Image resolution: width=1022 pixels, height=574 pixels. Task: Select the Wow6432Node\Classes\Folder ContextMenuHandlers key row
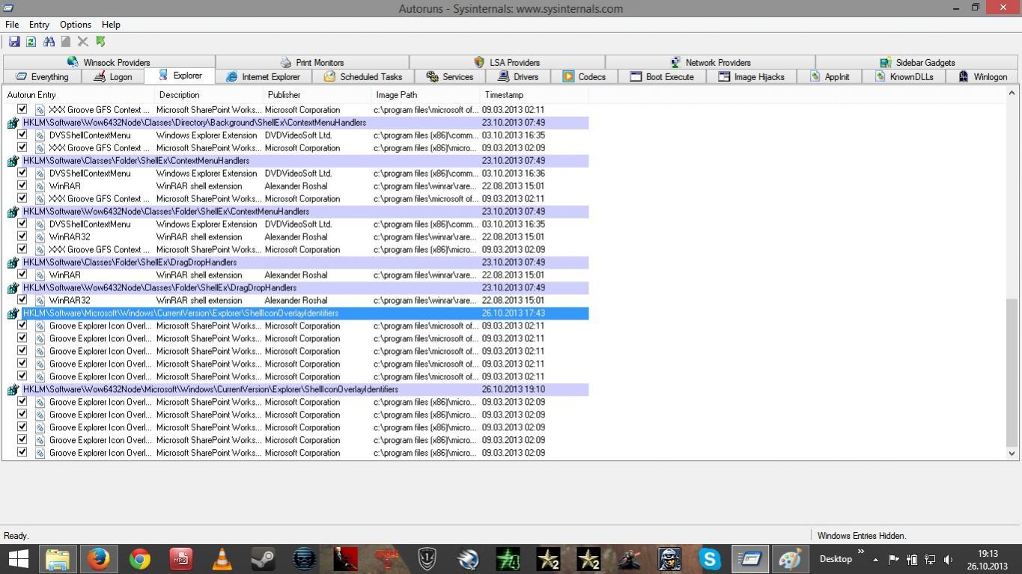pyautogui.click(x=297, y=212)
